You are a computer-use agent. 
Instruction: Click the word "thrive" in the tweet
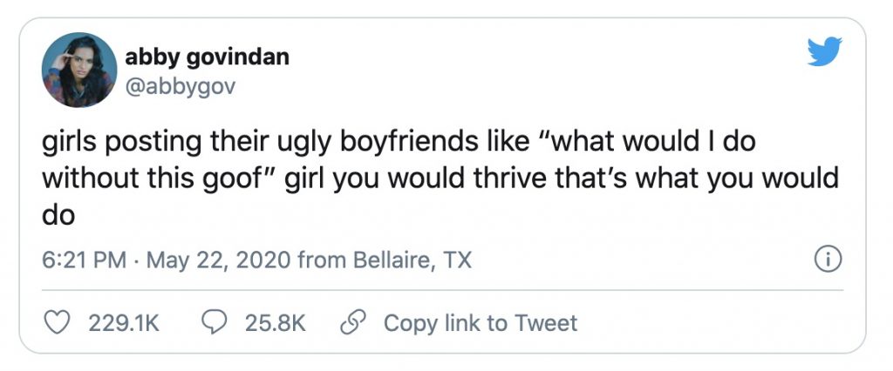pos(528,179)
